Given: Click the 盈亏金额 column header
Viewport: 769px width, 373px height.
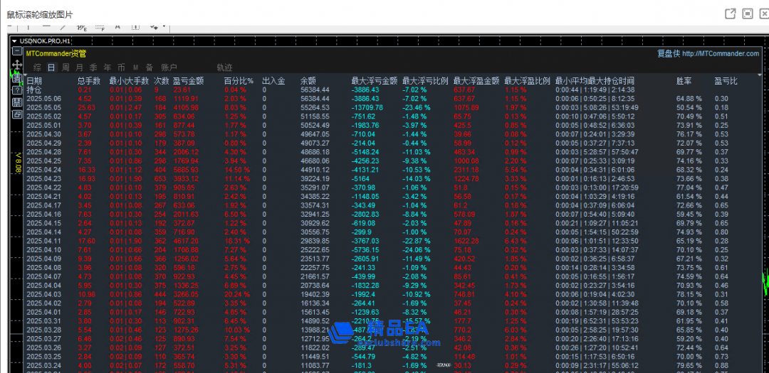Looking at the screenshot, I should point(188,81).
